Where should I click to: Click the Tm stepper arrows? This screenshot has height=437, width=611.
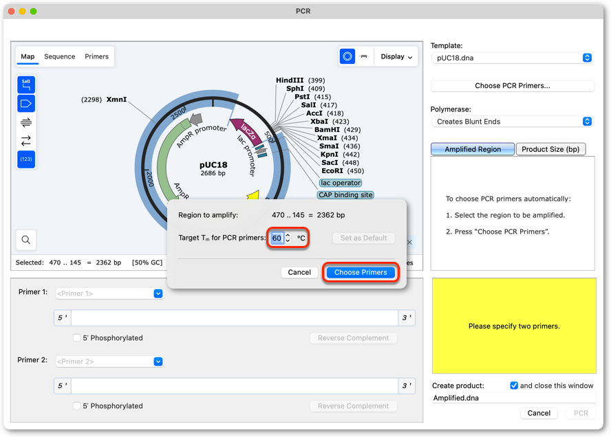[x=288, y=238]
